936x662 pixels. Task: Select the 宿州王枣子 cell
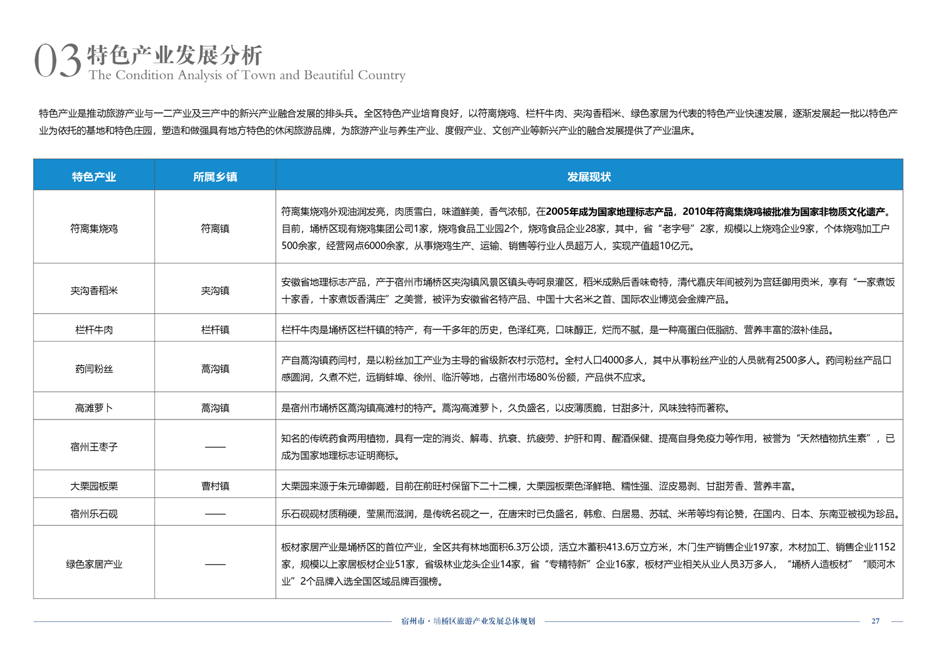pyautogui.click(x=94, y=447)
